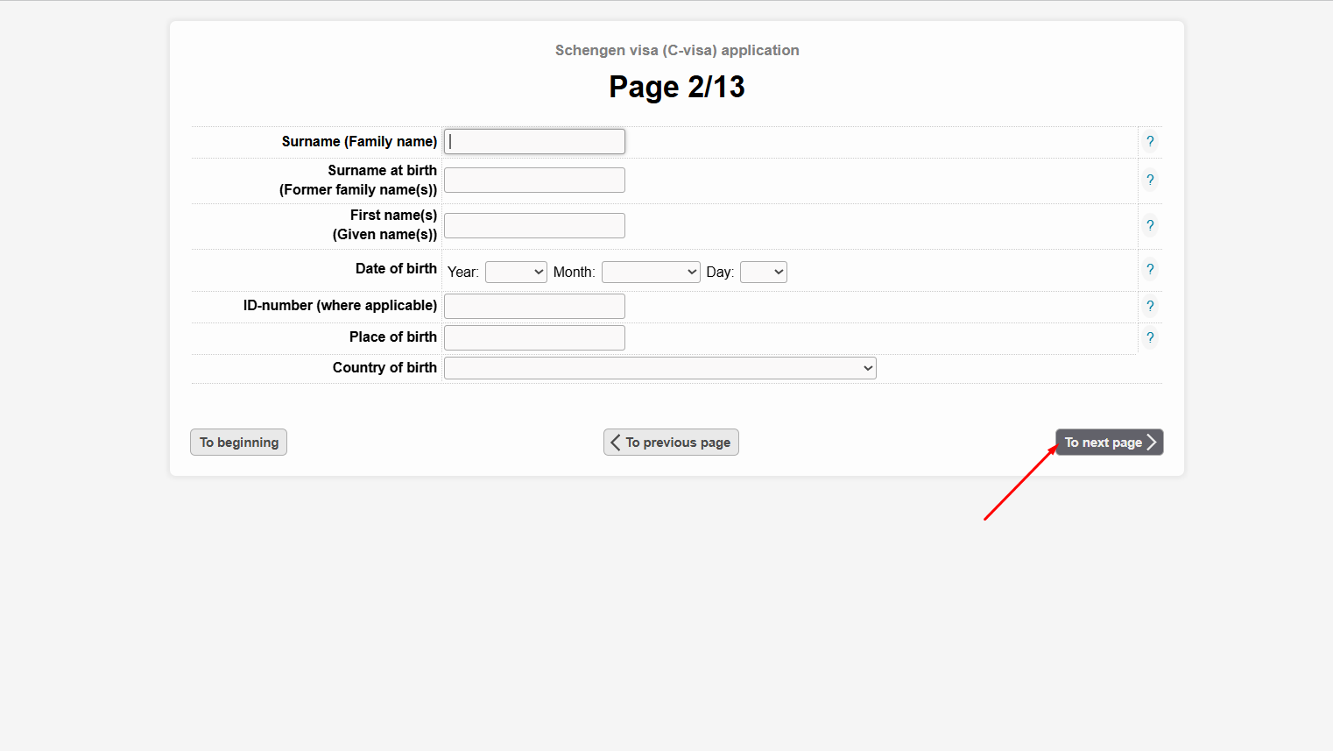Click the Page 2/13 title
Screen dimensions: 1333x751
[677, 87]
